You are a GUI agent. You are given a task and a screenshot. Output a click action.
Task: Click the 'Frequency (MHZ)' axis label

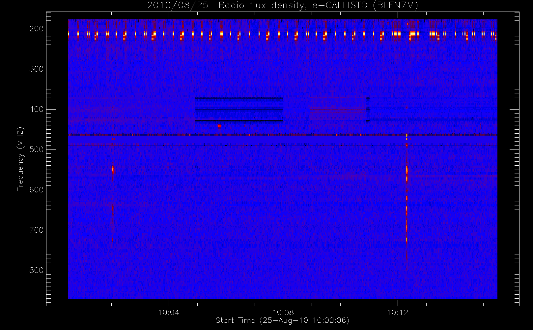[x=20, y=159]
